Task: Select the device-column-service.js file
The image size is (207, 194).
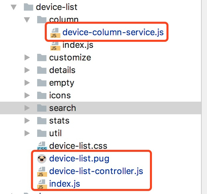Action: 113,32
